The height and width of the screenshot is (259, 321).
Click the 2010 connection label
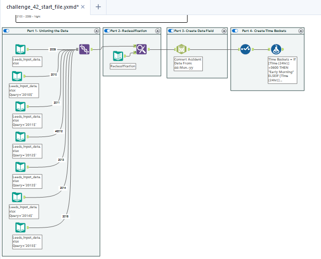point(54,75)
